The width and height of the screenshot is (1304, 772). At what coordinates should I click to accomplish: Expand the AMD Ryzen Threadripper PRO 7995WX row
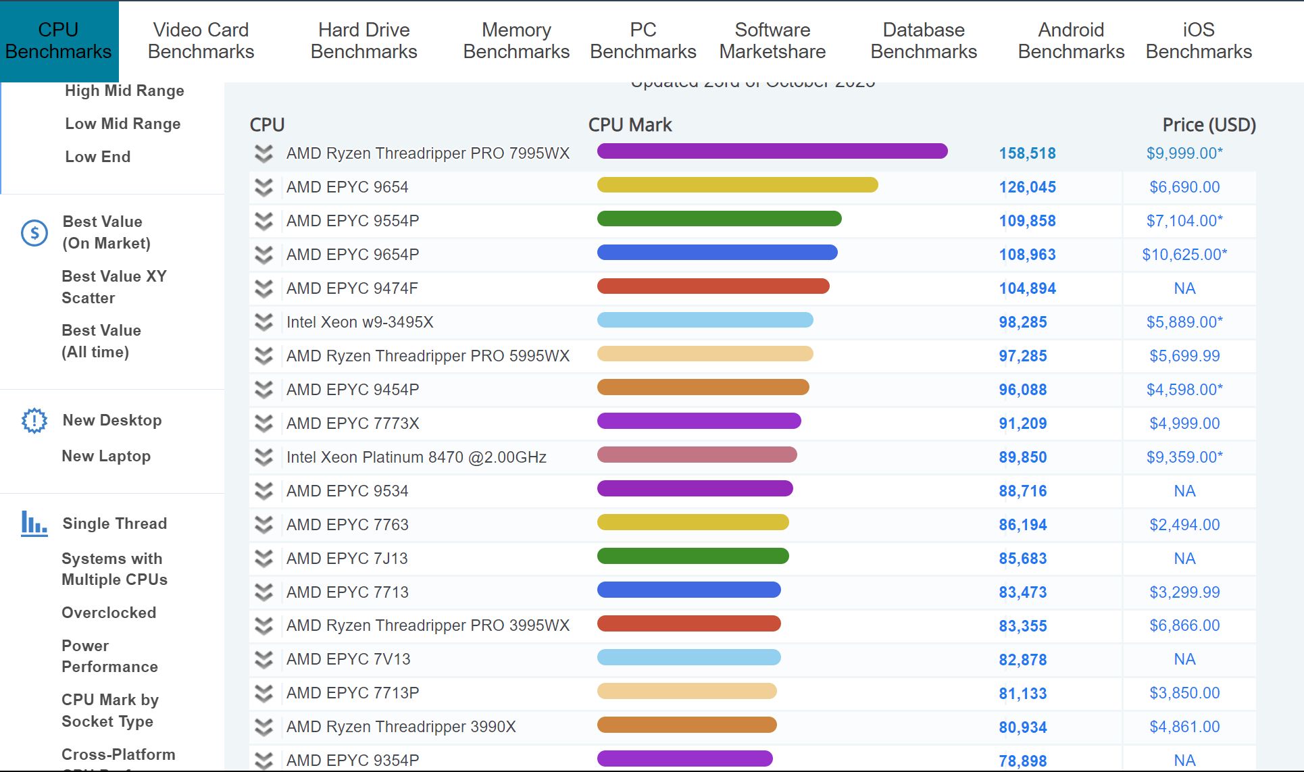(x=264, y=154)
